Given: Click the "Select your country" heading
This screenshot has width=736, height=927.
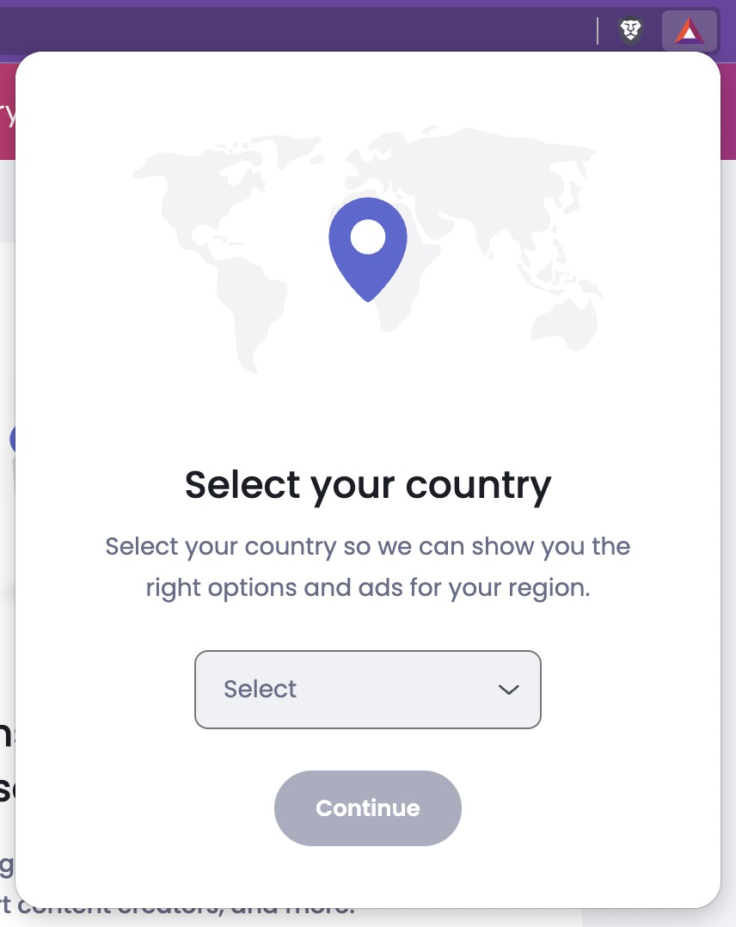Looking at the screenshot, I should point(368,485).
